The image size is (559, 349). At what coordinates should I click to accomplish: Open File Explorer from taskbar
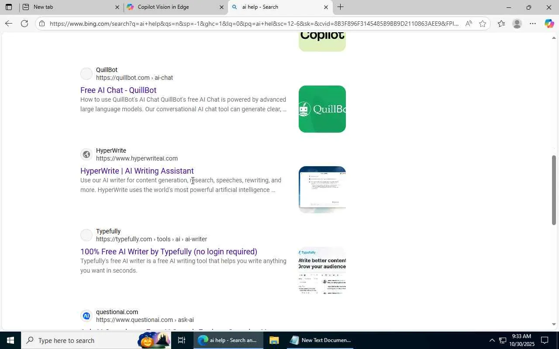(274, 340)
